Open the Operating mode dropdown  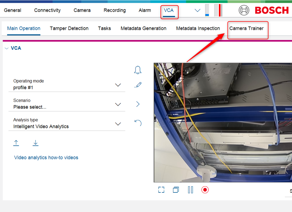(x=118, y=85)
